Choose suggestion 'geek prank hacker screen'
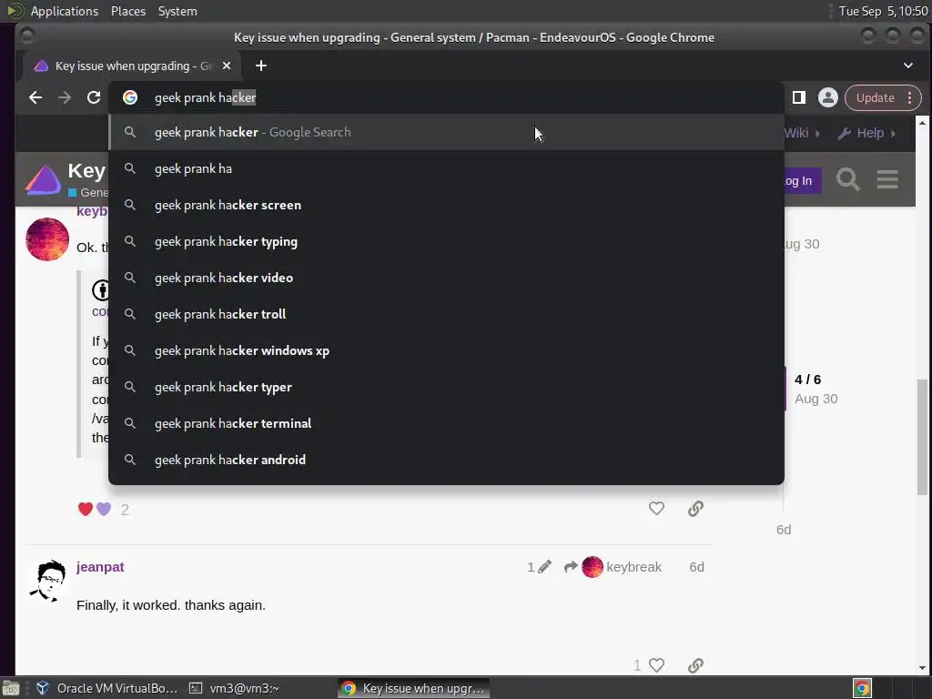The width and height of the screenshot is (932, 699). point(446,205)
